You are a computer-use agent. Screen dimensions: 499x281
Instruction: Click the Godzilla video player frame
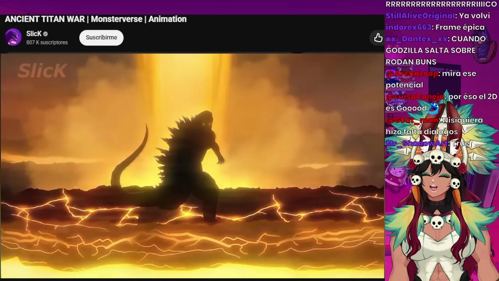(x=192, y=166)
